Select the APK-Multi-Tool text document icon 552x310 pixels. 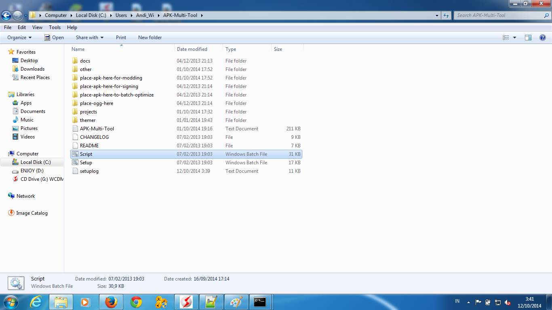pos(75,128)
